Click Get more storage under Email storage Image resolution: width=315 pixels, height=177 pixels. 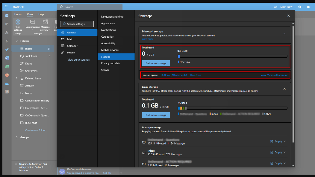pos(156,115)
